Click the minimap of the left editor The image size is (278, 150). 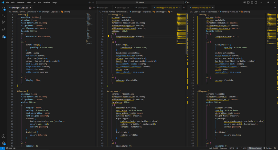[x=90, y=28]
